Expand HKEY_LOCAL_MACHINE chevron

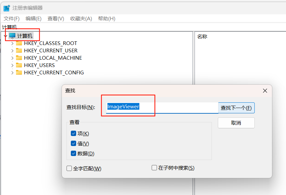click(x=12, y=58)
